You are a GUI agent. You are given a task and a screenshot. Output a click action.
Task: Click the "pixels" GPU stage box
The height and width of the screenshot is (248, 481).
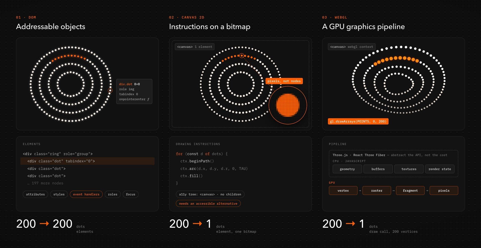(x=444, y=191)
